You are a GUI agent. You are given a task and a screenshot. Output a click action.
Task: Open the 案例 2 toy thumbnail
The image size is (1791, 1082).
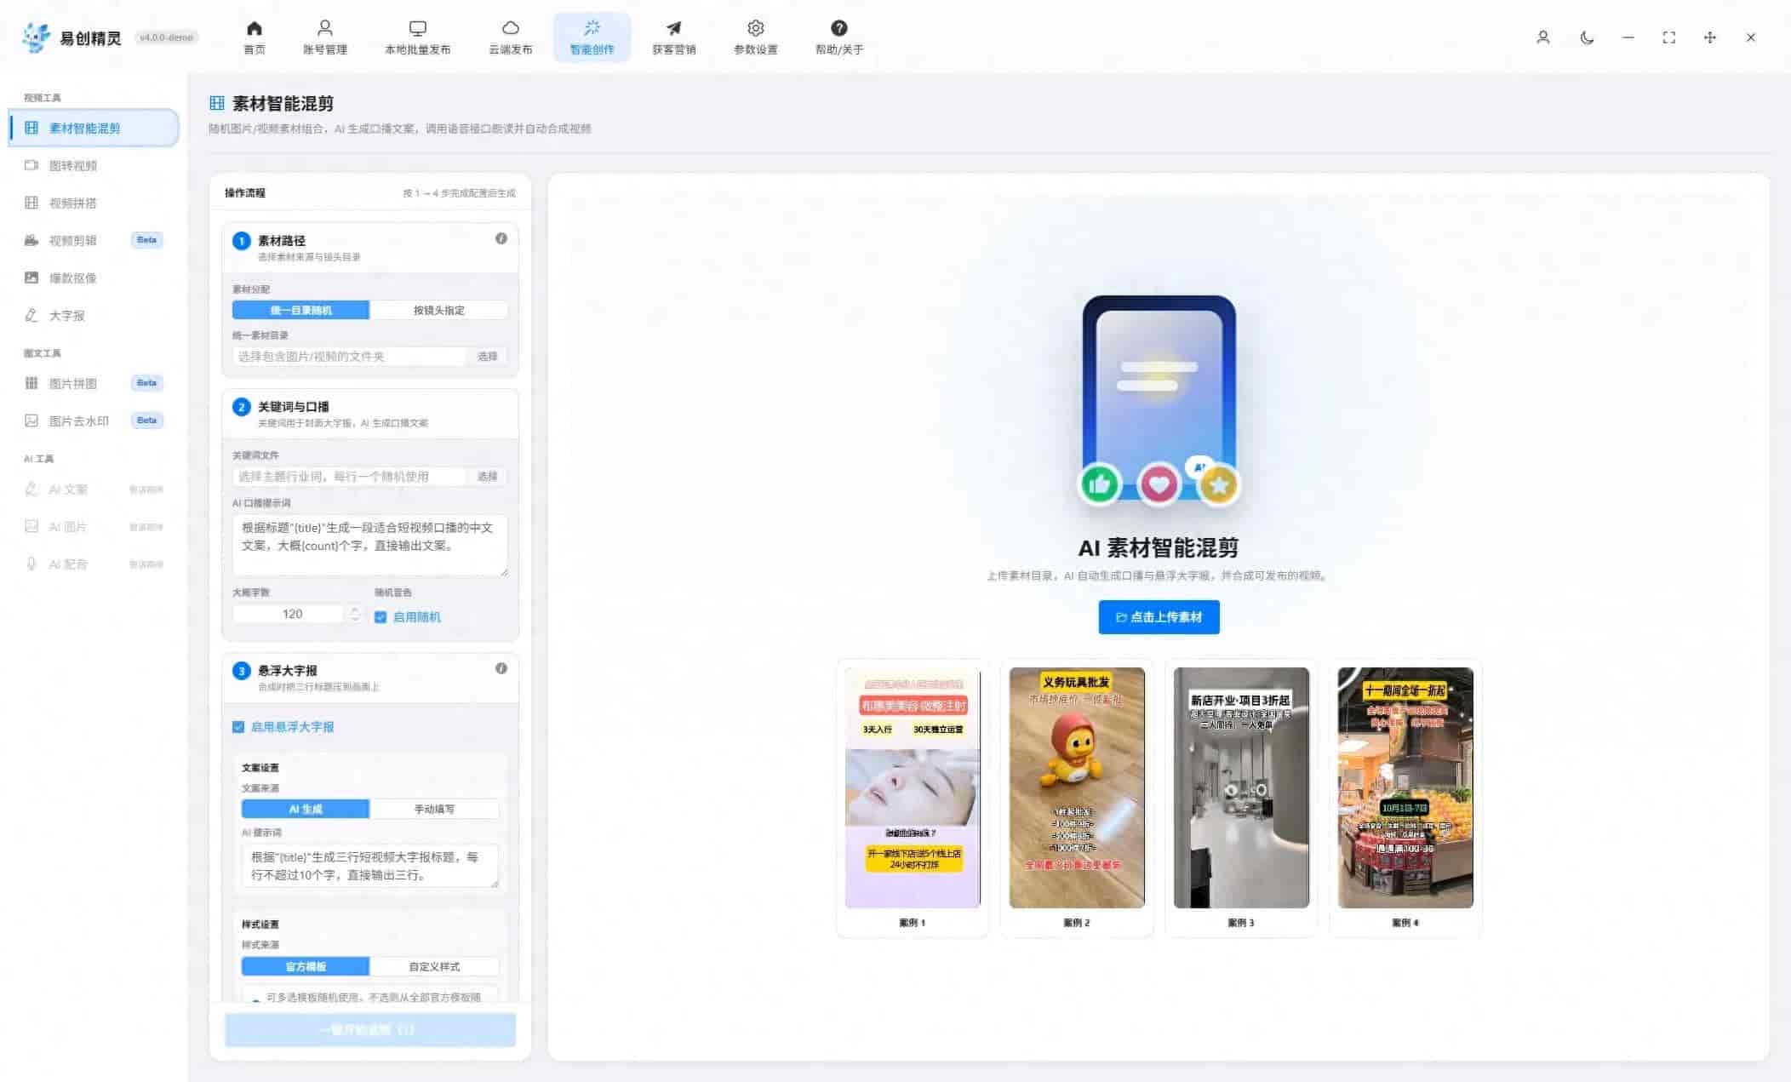coord(1077,787)
